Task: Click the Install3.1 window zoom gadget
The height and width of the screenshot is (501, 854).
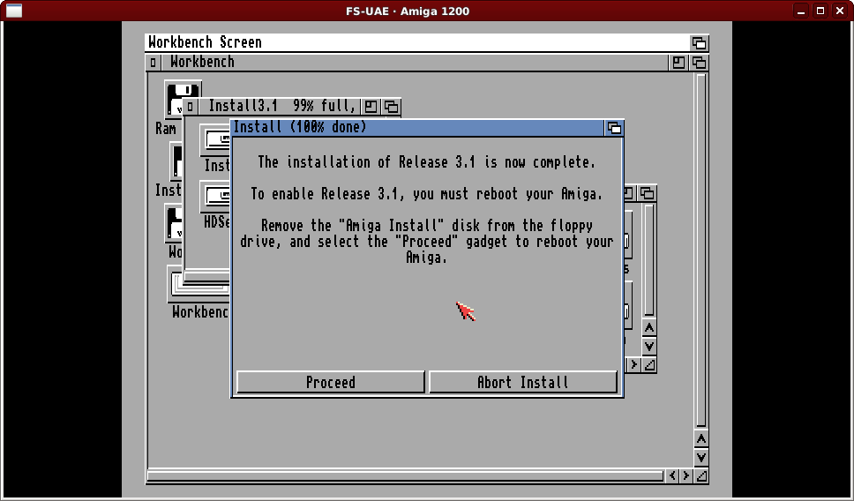Action: click(371, 106)
